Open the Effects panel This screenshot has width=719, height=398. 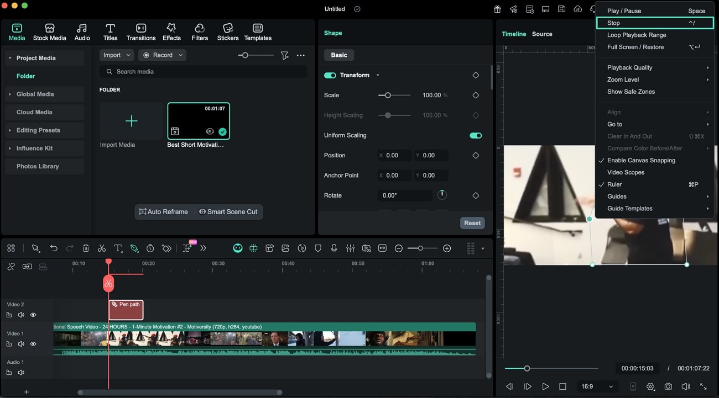coord(171,32)
